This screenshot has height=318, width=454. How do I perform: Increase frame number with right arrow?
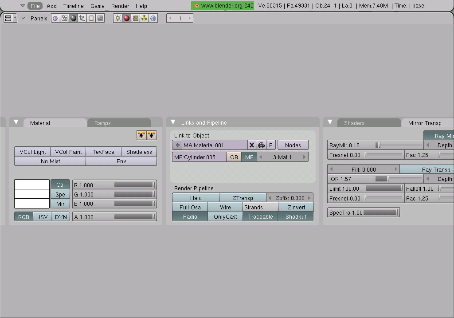(x=190, y=18)
